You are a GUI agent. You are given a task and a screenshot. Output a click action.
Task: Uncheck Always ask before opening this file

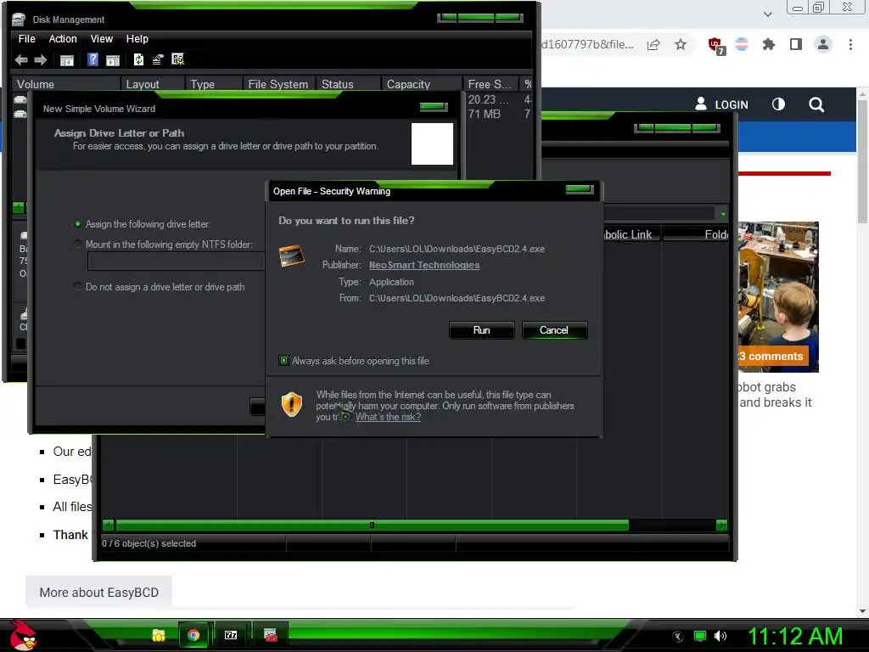coord(283,361)
